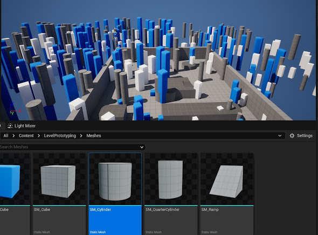The image size is (318, 235).
Task: Go to the Content folder breadcrumb
Action: (x=26, y=136)
